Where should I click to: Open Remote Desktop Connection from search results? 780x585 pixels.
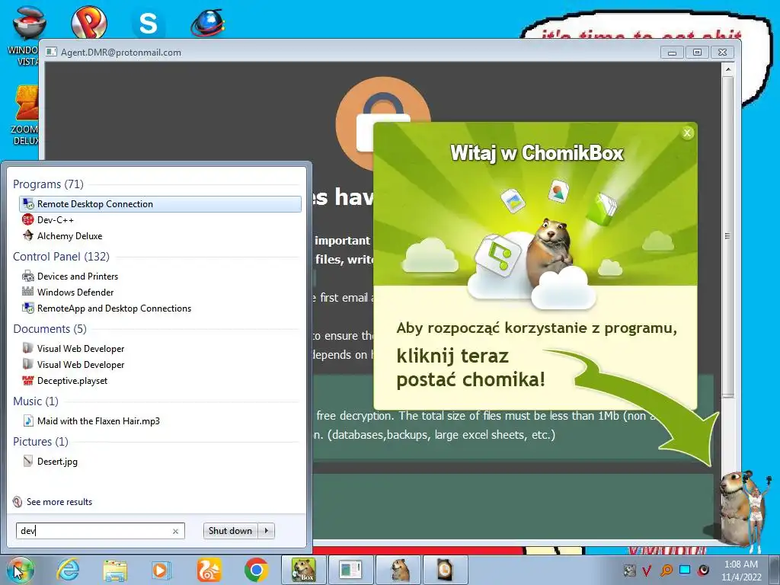pyautogui.click(x=160, y=204)
